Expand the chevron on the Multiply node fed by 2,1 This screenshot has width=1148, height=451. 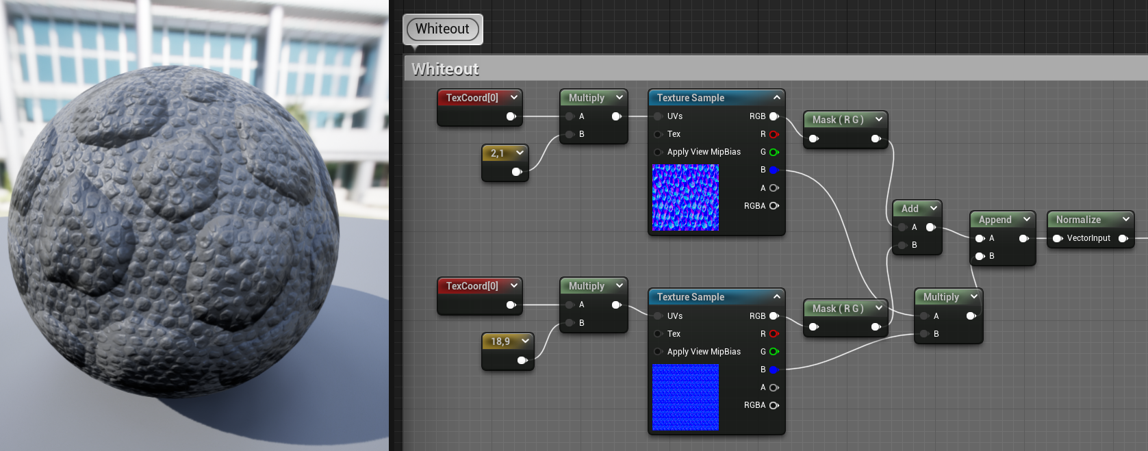coord(620,97)
